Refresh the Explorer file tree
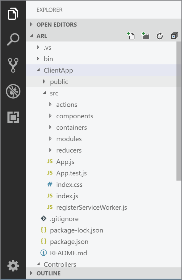 160,36
